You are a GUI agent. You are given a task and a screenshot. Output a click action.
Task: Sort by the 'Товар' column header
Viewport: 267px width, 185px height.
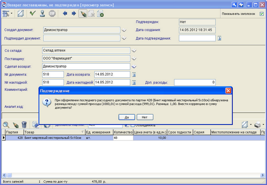coord(54,132)
